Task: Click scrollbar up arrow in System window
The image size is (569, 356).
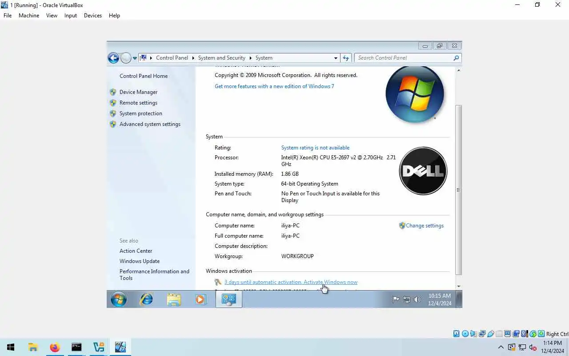Action: coord(458,70)
